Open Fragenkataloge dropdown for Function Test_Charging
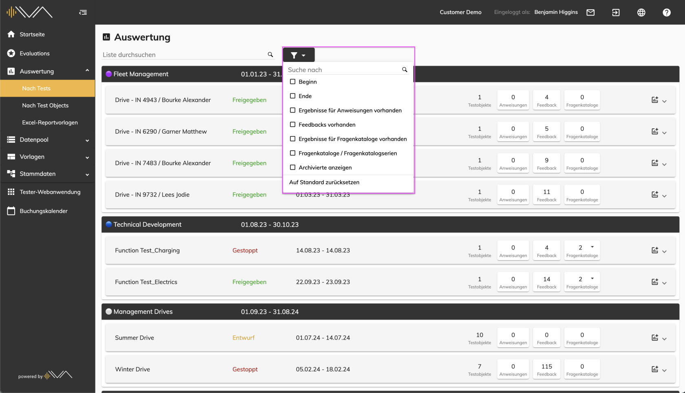 pyautogui.click(x=592, y=247)
